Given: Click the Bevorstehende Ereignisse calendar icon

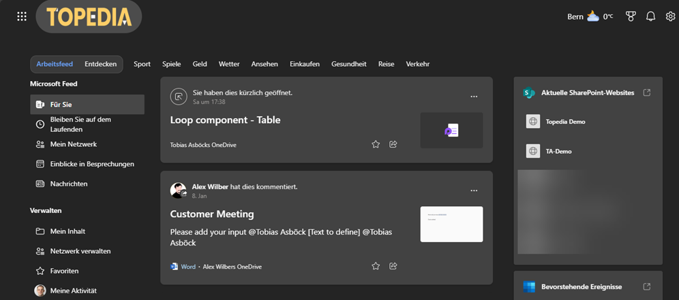Looking at the screenshot, I should click(529, 286).
